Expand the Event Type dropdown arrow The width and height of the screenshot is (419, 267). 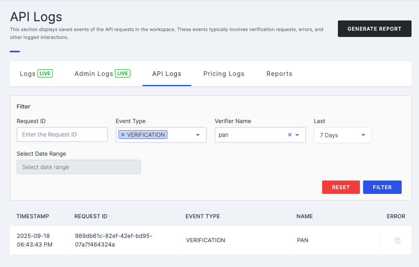(x=198, y=135)
